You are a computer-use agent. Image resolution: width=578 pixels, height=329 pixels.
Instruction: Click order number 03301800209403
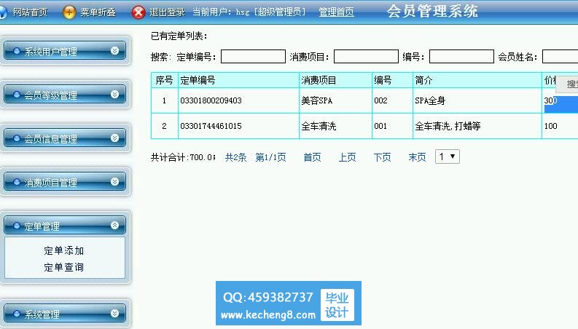click(211, 100)
